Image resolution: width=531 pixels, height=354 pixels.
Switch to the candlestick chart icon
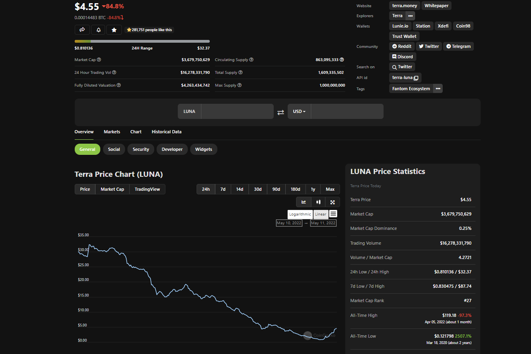pyautogui.click(x=318, y=202)
